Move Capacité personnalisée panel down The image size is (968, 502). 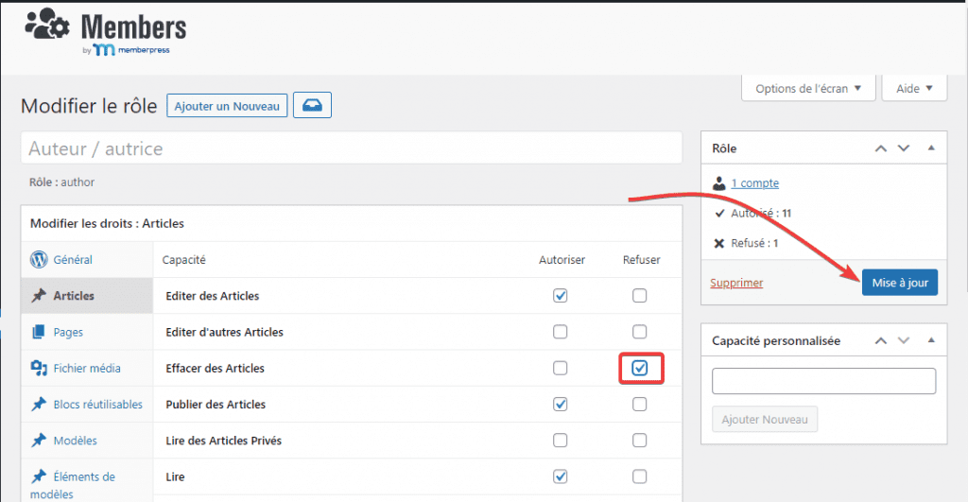(x=904, y=340)
